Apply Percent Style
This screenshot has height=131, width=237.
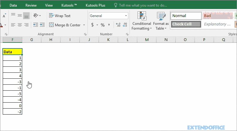103,25
